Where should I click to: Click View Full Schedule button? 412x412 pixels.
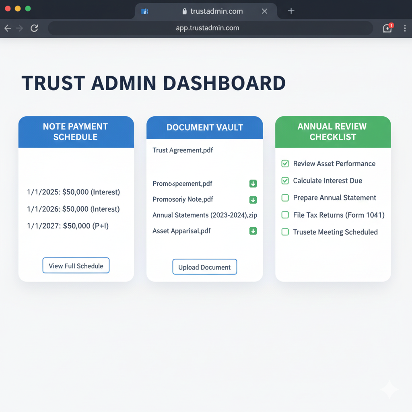coord(76,266)
